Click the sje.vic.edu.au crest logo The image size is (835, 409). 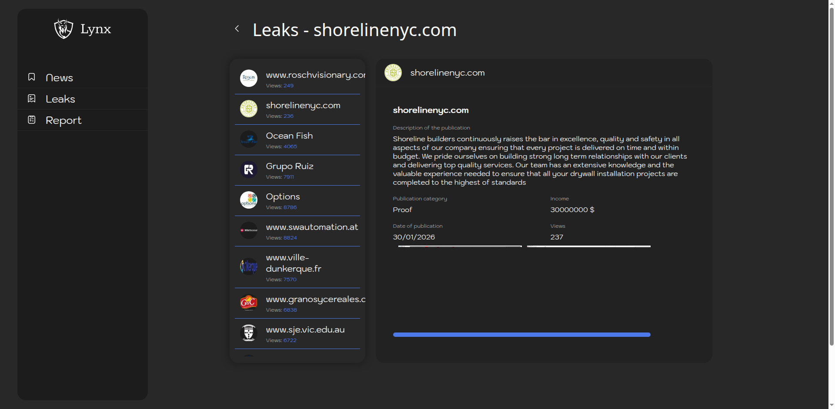[249, 333]
